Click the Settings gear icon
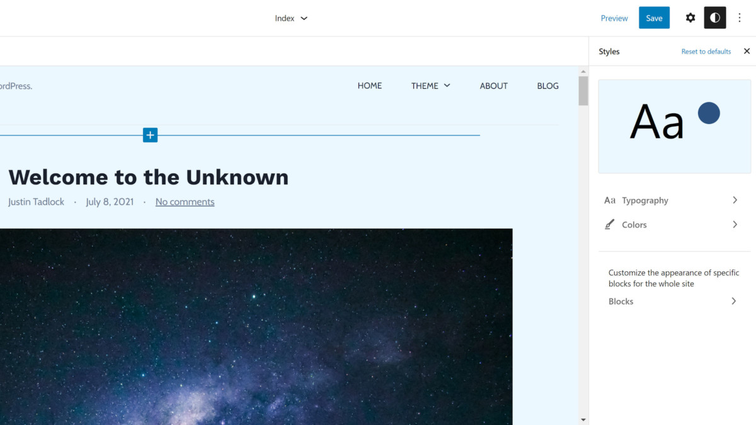The image size is (756, 425). pos(690,18)
